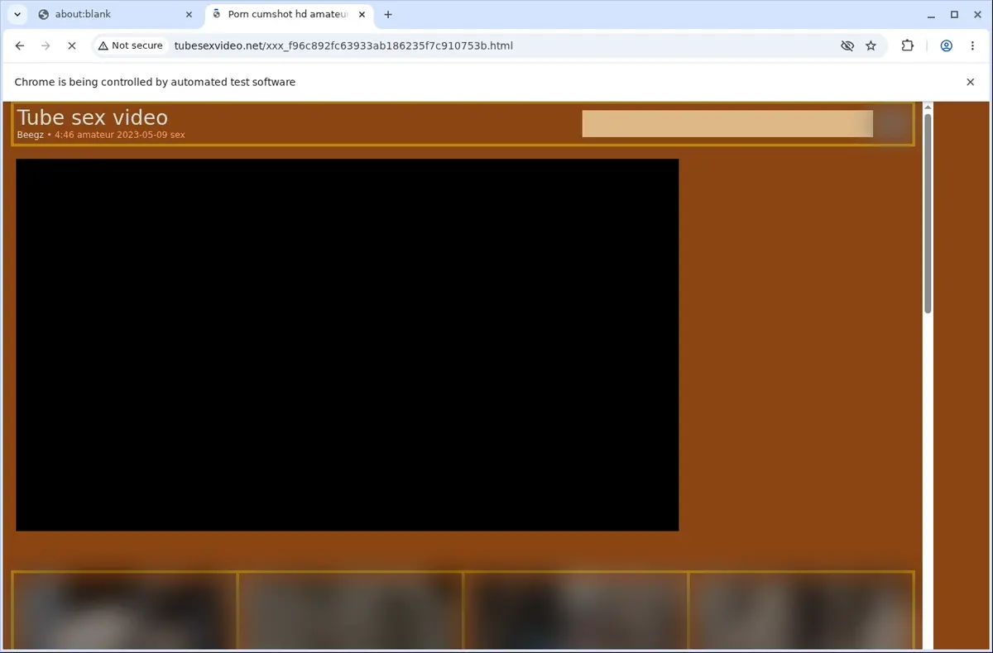Image resolution: width=993 pixels, height=653 pixels.
Task: Open second related thumbnail below player
Action: tap(350, 610)
